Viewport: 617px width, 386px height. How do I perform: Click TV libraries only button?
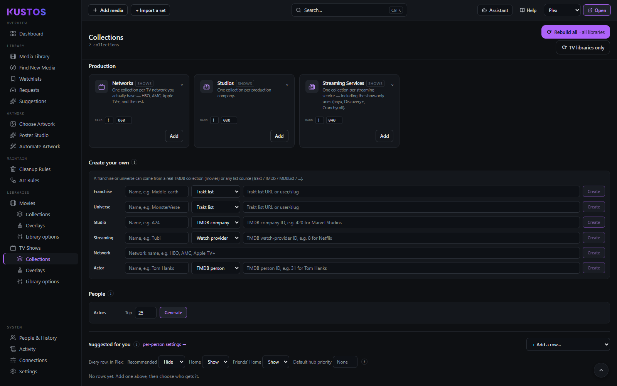point(583,47)
